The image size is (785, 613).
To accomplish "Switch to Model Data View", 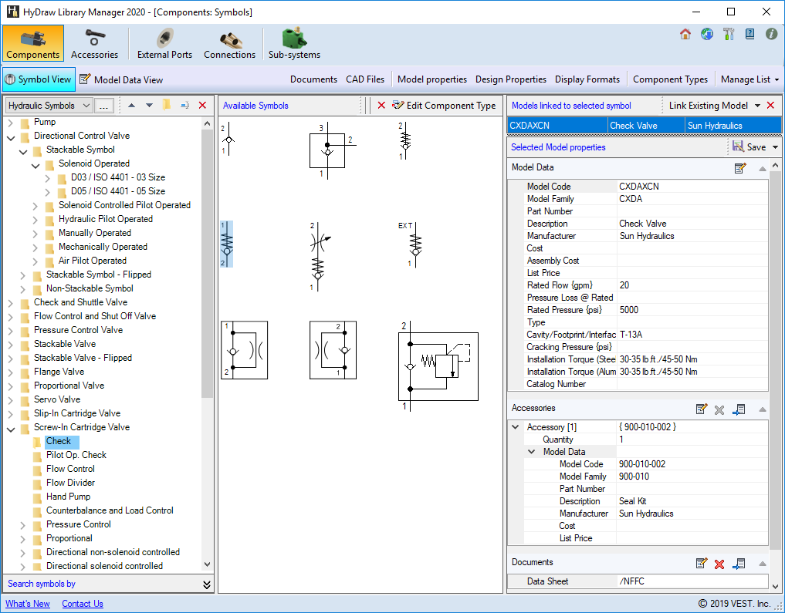I will pyautogui.click(x=121, y=79).
